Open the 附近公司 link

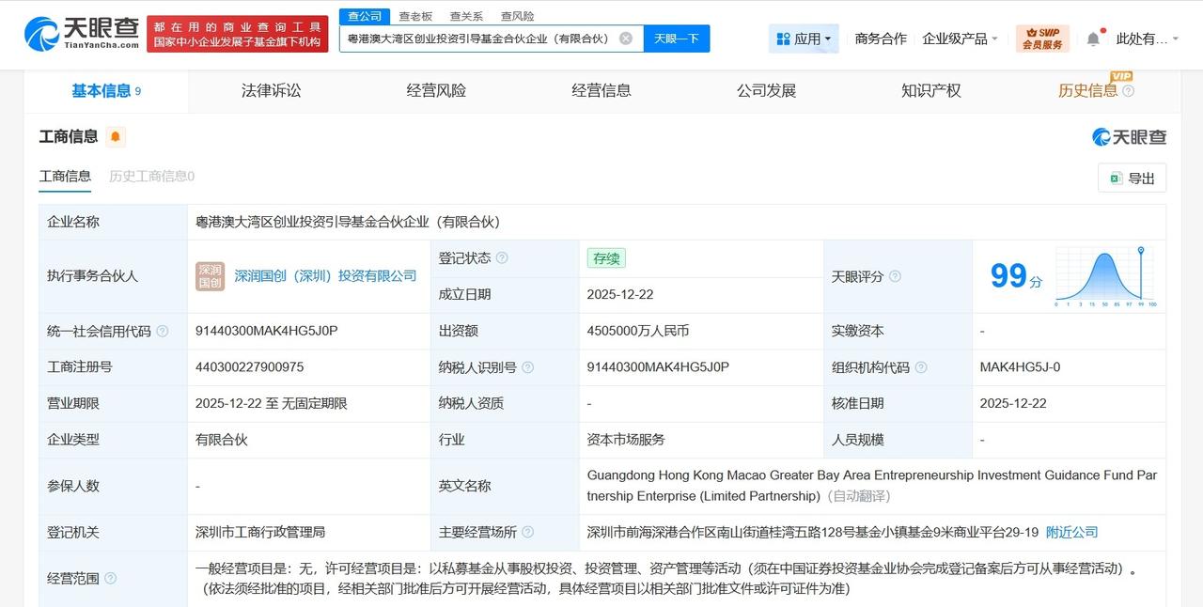[1071, 531]
